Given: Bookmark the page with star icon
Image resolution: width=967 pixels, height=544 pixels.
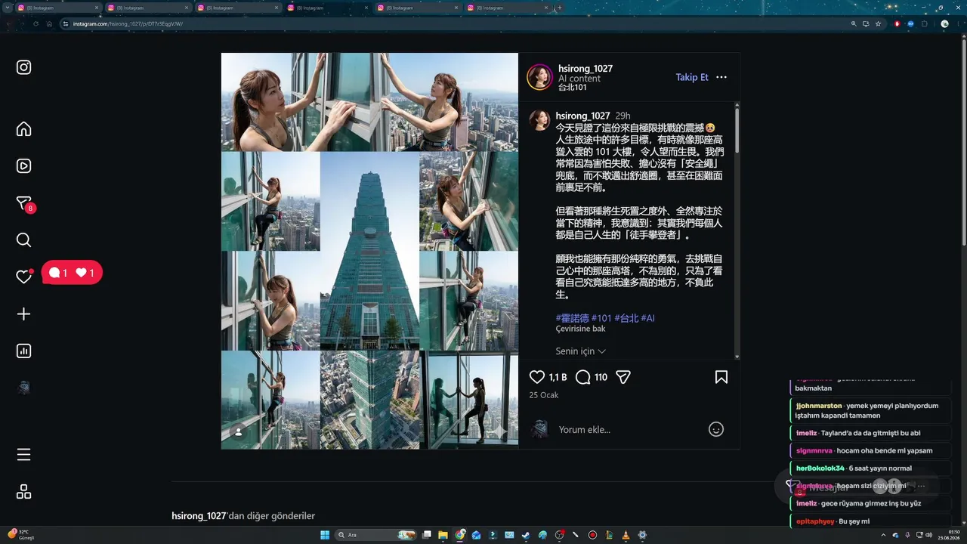Looking at the screenshot, I should pos(878,23).
